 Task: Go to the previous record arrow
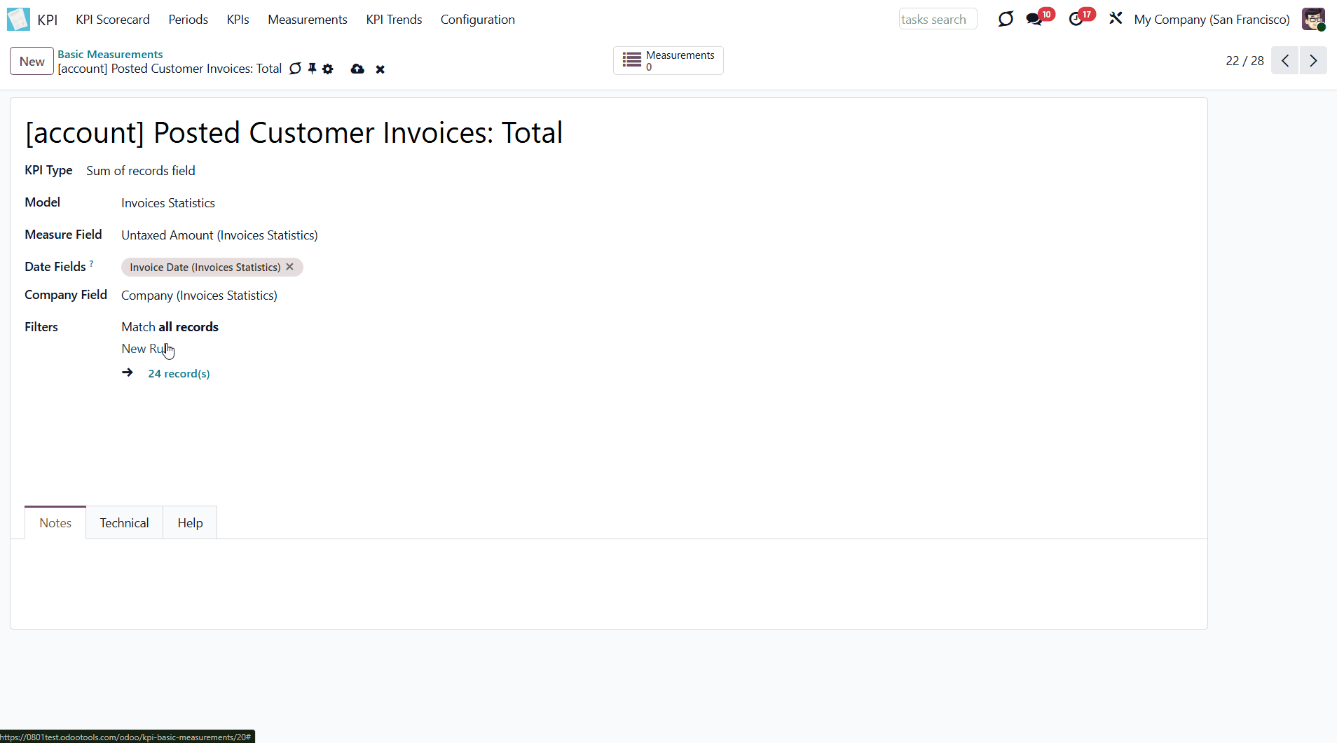1285,61
